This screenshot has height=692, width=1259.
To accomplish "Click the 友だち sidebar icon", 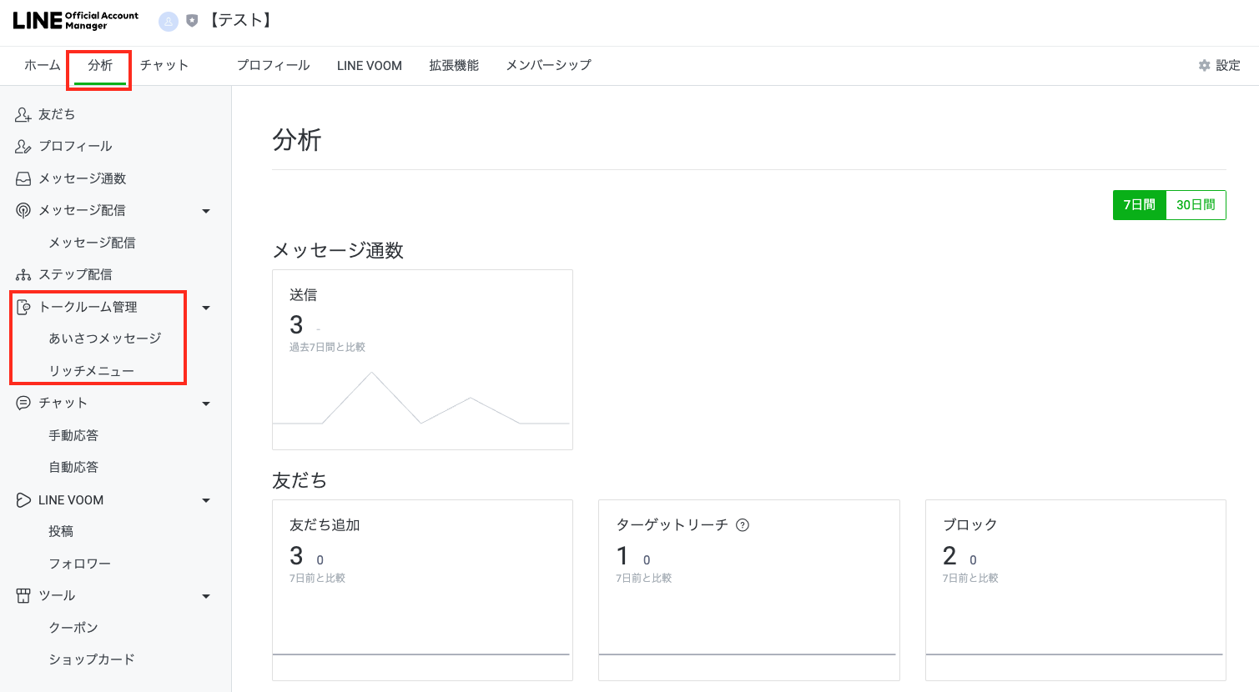I will [x=23, y=114].
